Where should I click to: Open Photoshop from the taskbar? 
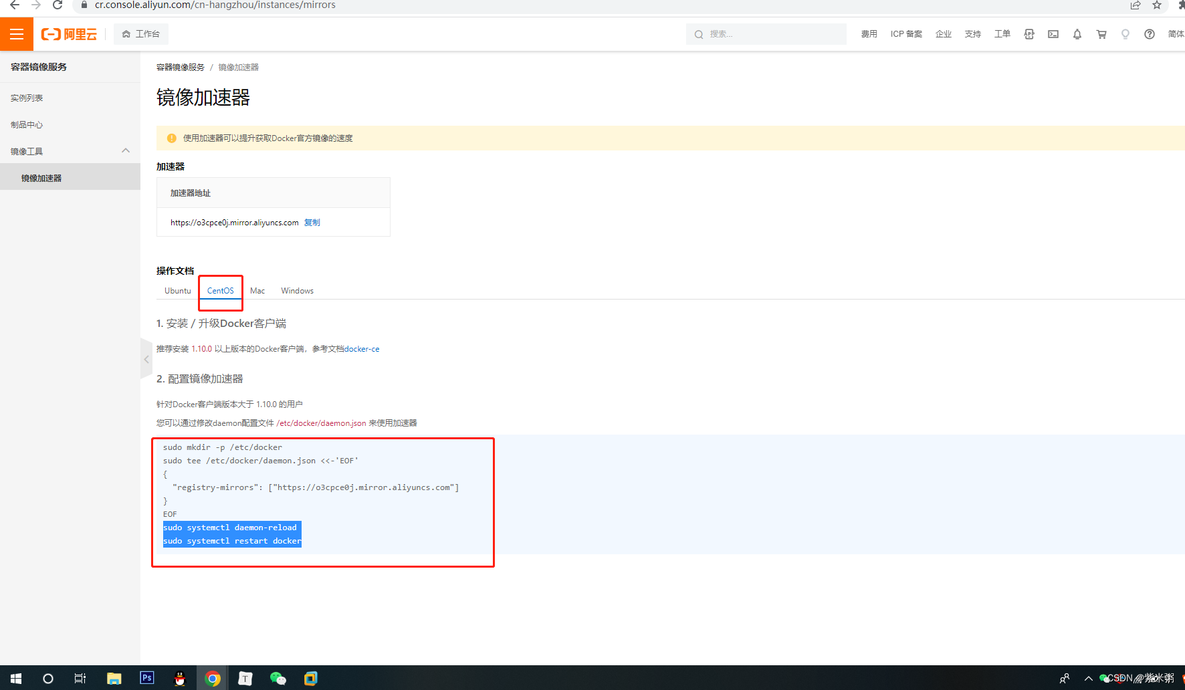pos(147,678)
